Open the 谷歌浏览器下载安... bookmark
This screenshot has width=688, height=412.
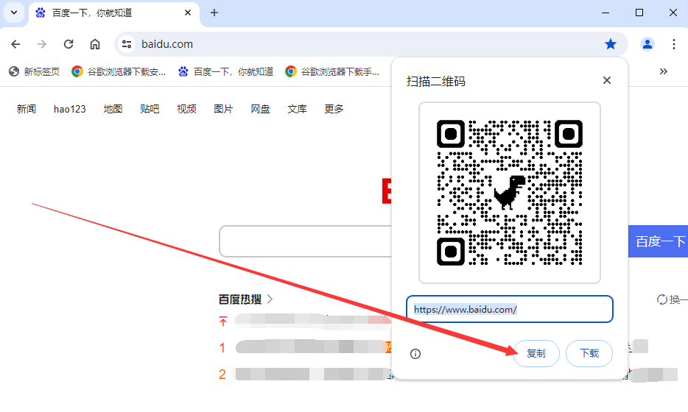tap(119, 71)
